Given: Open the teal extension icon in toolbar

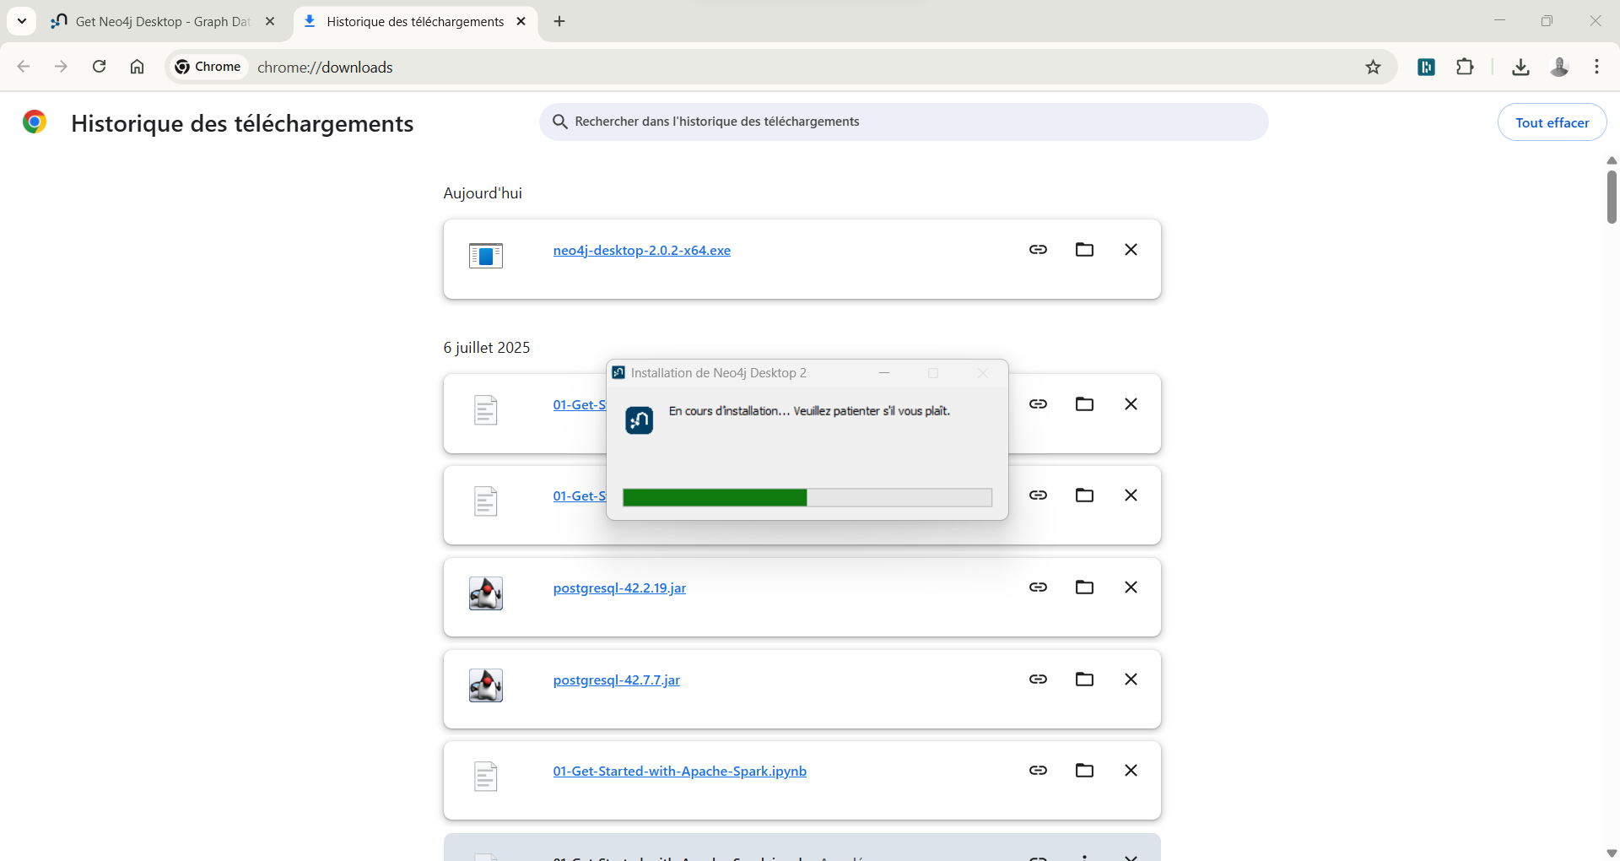Looking at the screenshot, I should [1426, 67].
